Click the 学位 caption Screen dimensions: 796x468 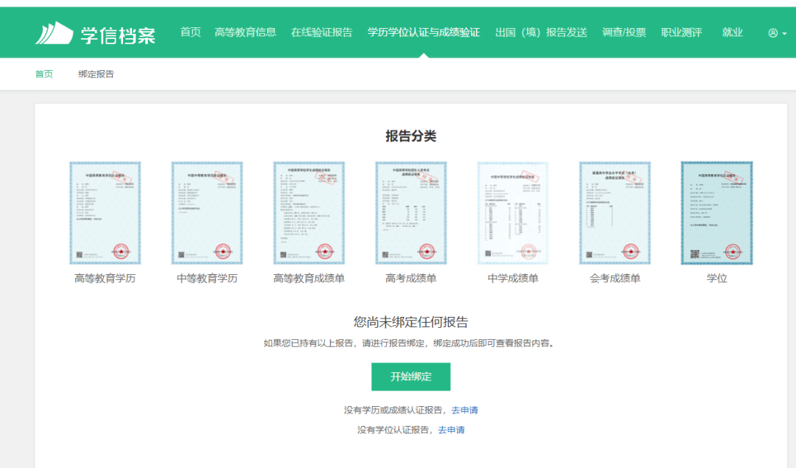click(x=717, y=279)
